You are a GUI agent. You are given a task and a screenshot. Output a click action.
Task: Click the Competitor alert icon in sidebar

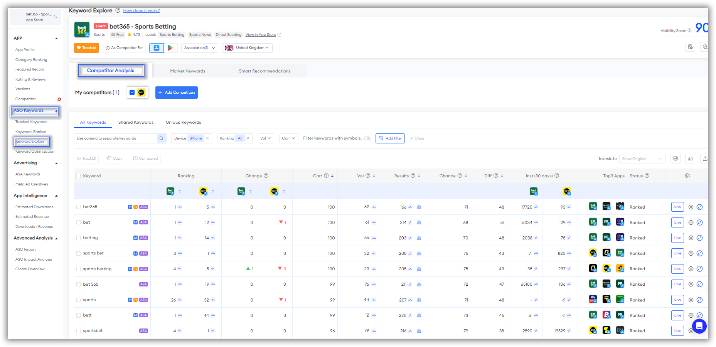pyautogui.click(x=59, y=99)
